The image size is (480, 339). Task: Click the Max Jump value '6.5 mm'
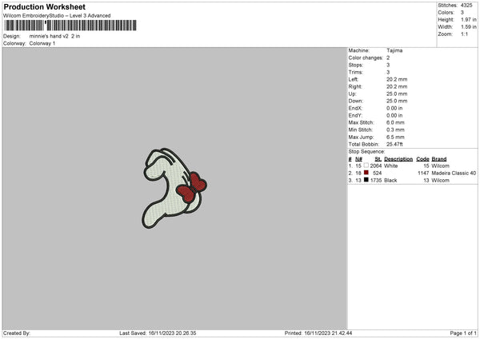tap(395, 137)
